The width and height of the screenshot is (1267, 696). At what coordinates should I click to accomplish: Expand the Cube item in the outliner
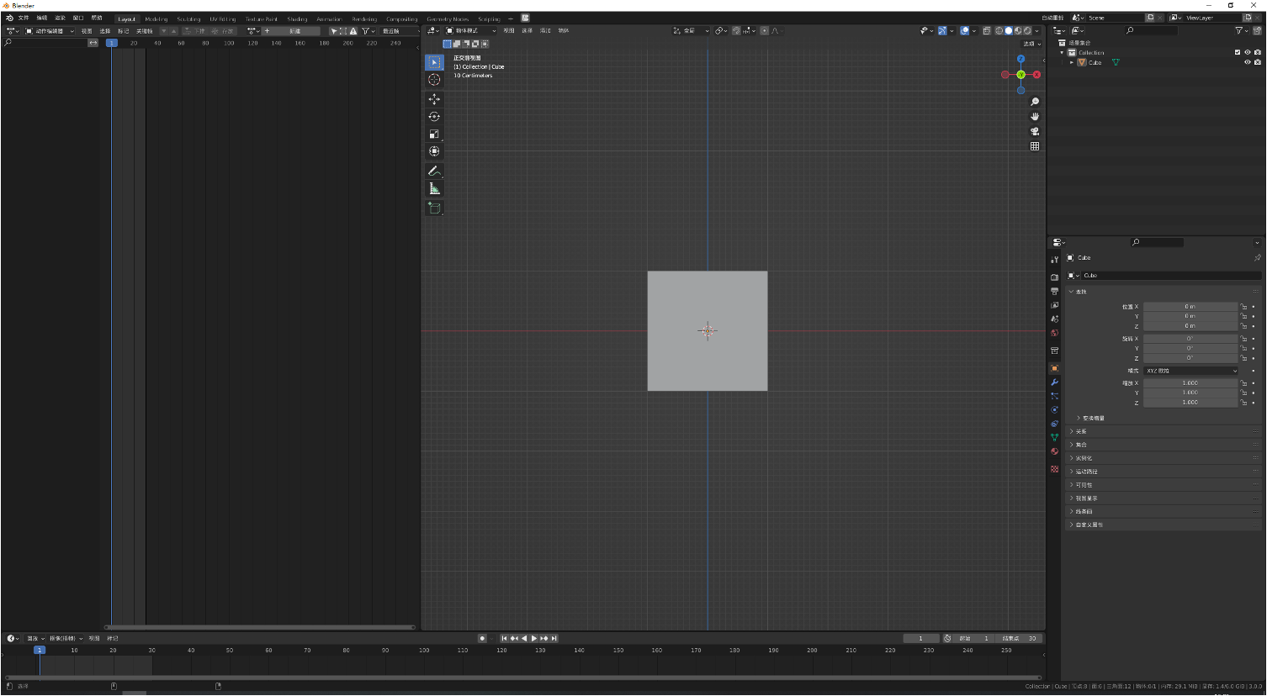click(1071, 62)
